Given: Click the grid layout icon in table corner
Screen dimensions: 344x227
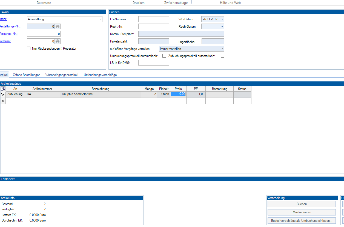Looking at the screenshot, I should tap(3, 89).
